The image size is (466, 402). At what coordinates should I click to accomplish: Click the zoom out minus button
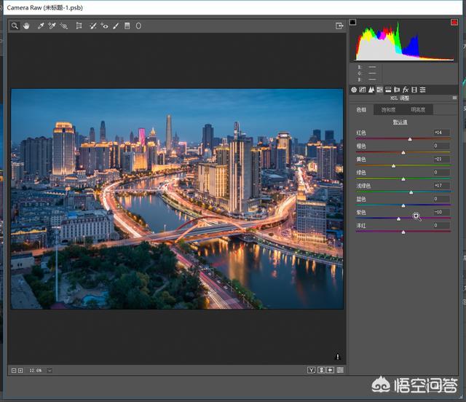[13, 371]
